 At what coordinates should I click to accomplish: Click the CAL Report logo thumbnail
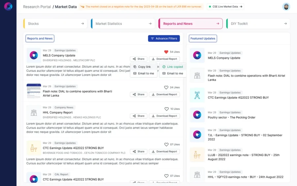point(34,178)
